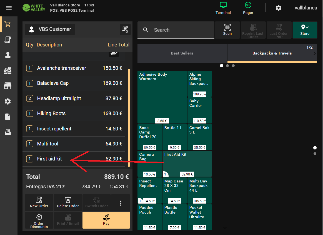Select the second page indicator dot
323x235 pixels.
point(227,66)
